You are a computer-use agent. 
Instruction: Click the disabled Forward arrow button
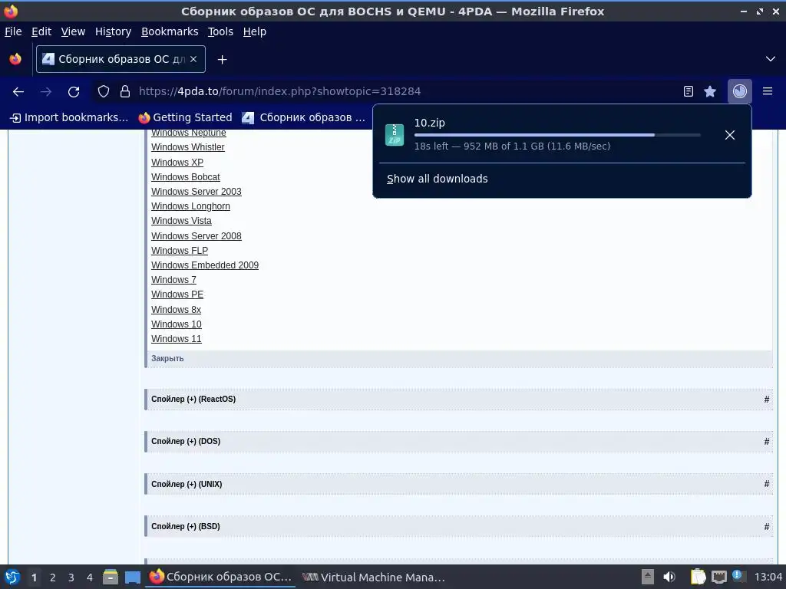point(45,92)
